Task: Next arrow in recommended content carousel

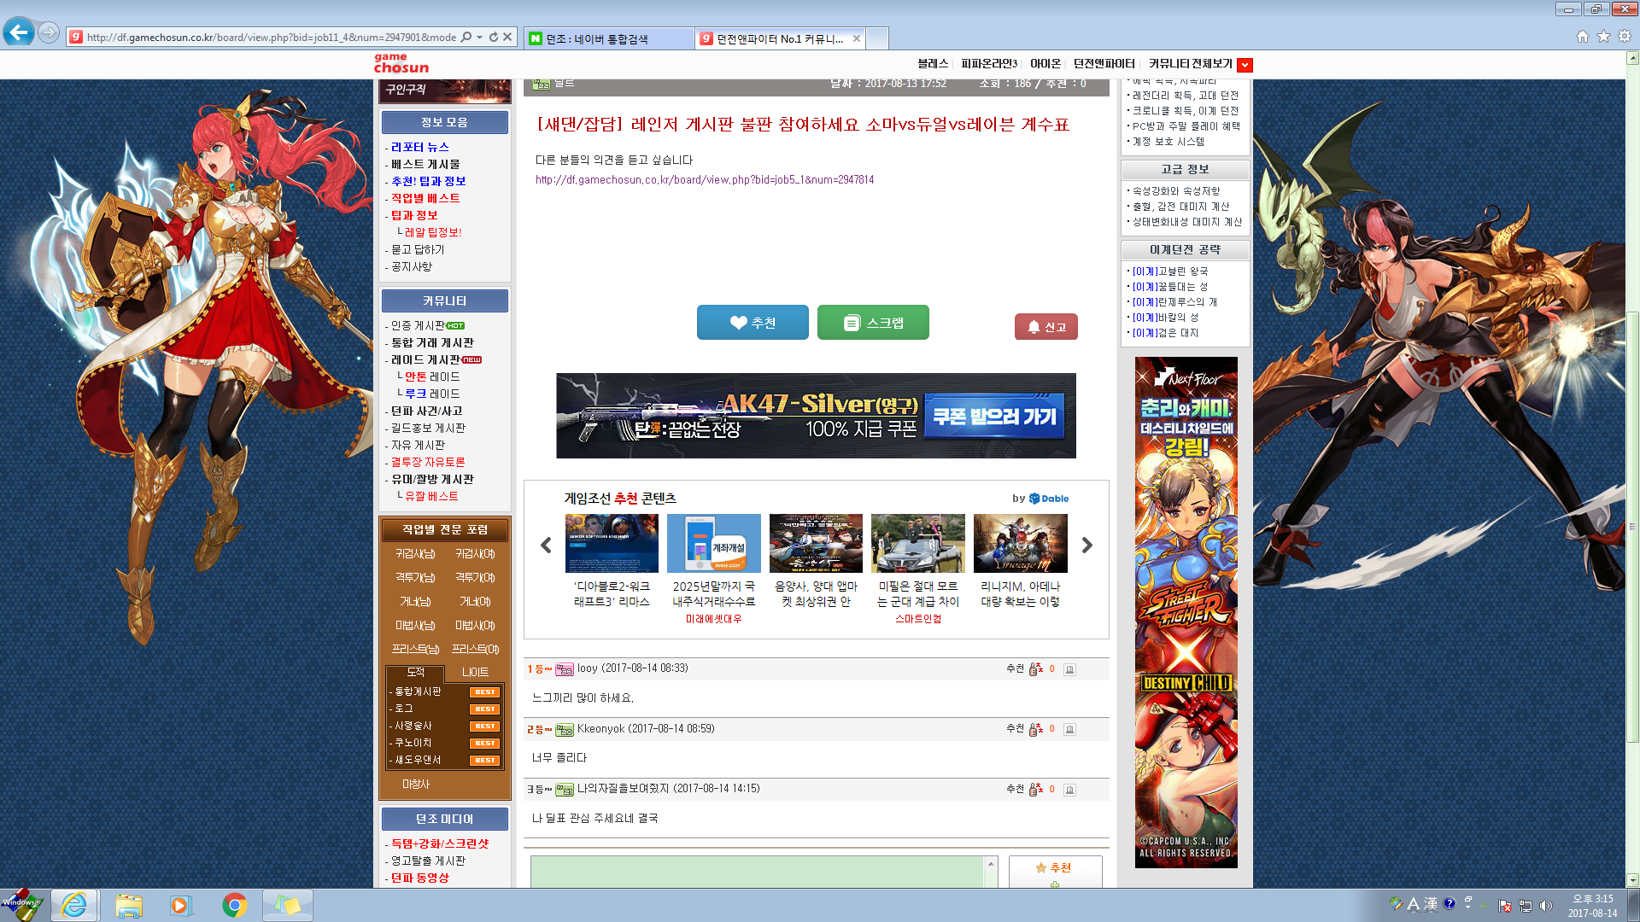Action: click(x=1086, y=546)
